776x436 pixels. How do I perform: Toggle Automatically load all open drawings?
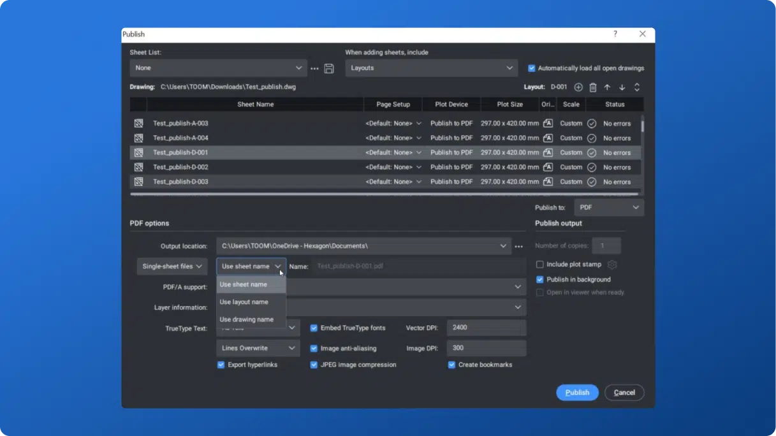point(532,68)
